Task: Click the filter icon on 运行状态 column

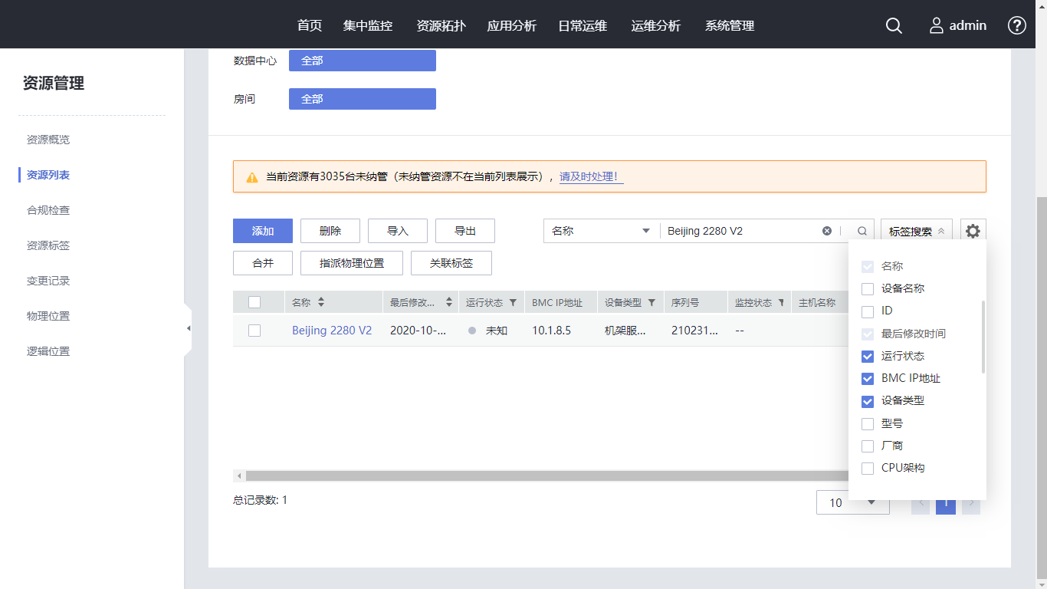Action: pos(513,303)
